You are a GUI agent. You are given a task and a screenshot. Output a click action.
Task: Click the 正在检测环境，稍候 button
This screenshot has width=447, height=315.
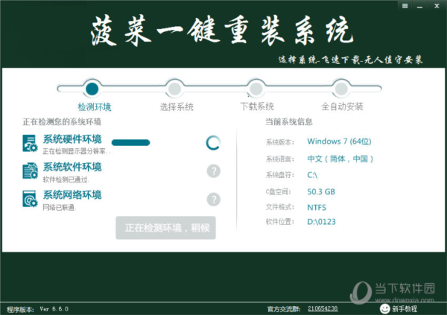pyautogui.click(x=165, y=228)
